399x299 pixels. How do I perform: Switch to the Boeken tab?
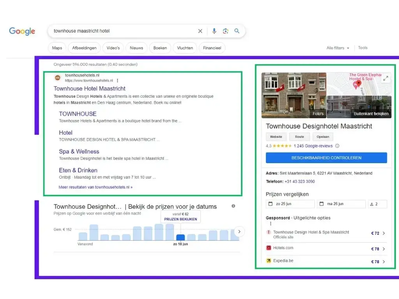click(160, 48)
